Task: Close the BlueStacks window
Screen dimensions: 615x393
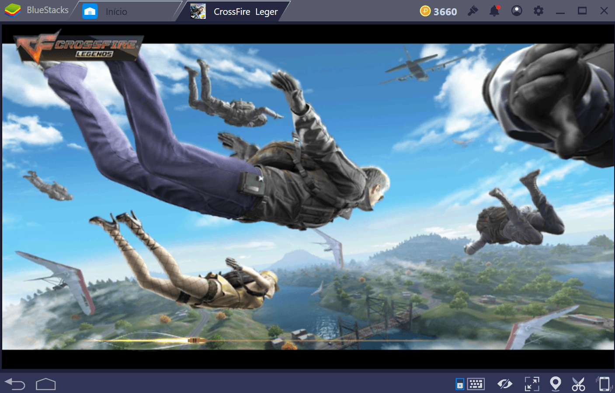Action: click(604, 11)
